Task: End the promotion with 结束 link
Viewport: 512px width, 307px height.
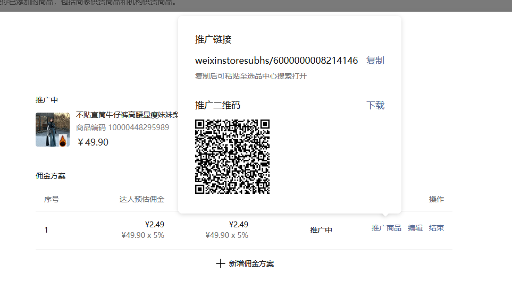Action: [437, 228]
